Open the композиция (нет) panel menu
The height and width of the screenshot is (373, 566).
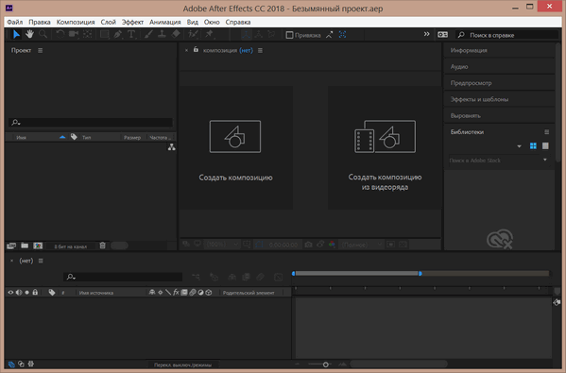[x=260, y=50]
